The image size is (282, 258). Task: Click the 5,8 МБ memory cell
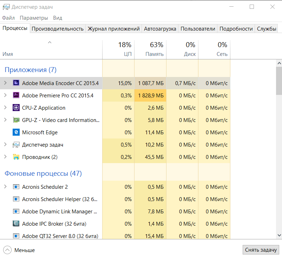(150, 120)
